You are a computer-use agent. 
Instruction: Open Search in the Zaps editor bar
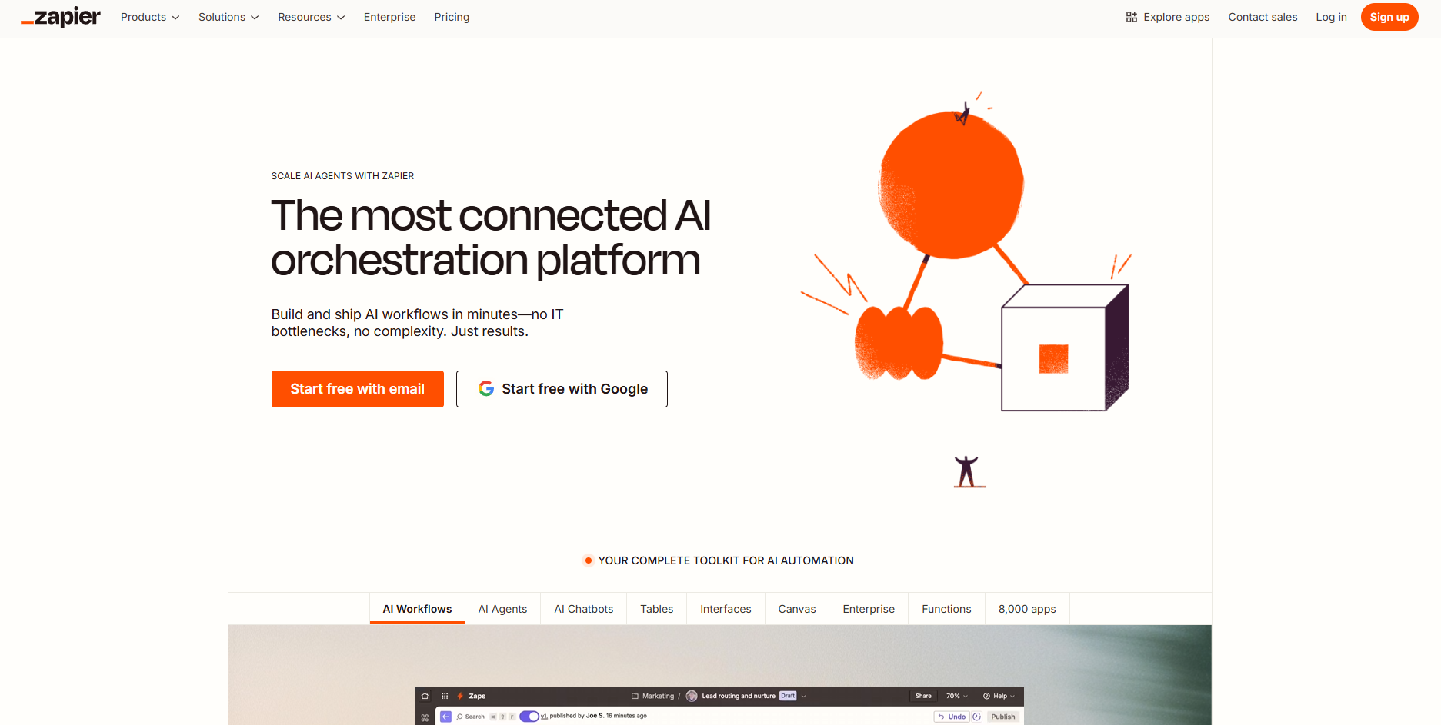471,717
